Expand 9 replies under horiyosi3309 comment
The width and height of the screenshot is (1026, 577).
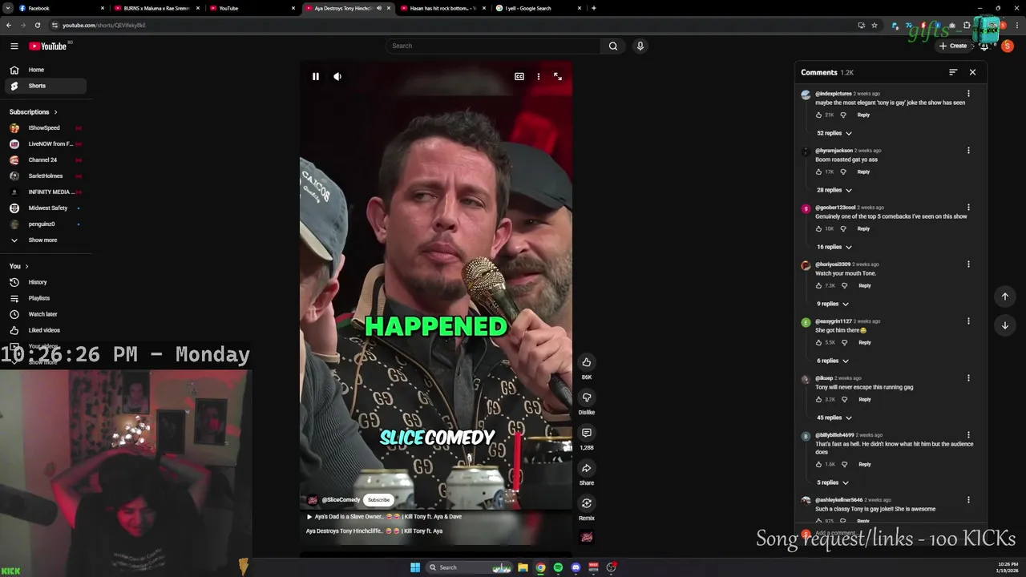832,304
